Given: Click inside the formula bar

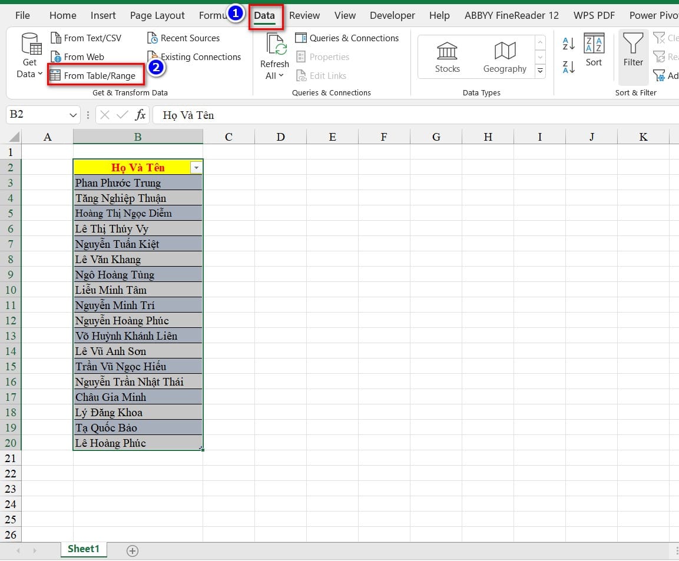Looking at the screenshot, I should (412, 115).
